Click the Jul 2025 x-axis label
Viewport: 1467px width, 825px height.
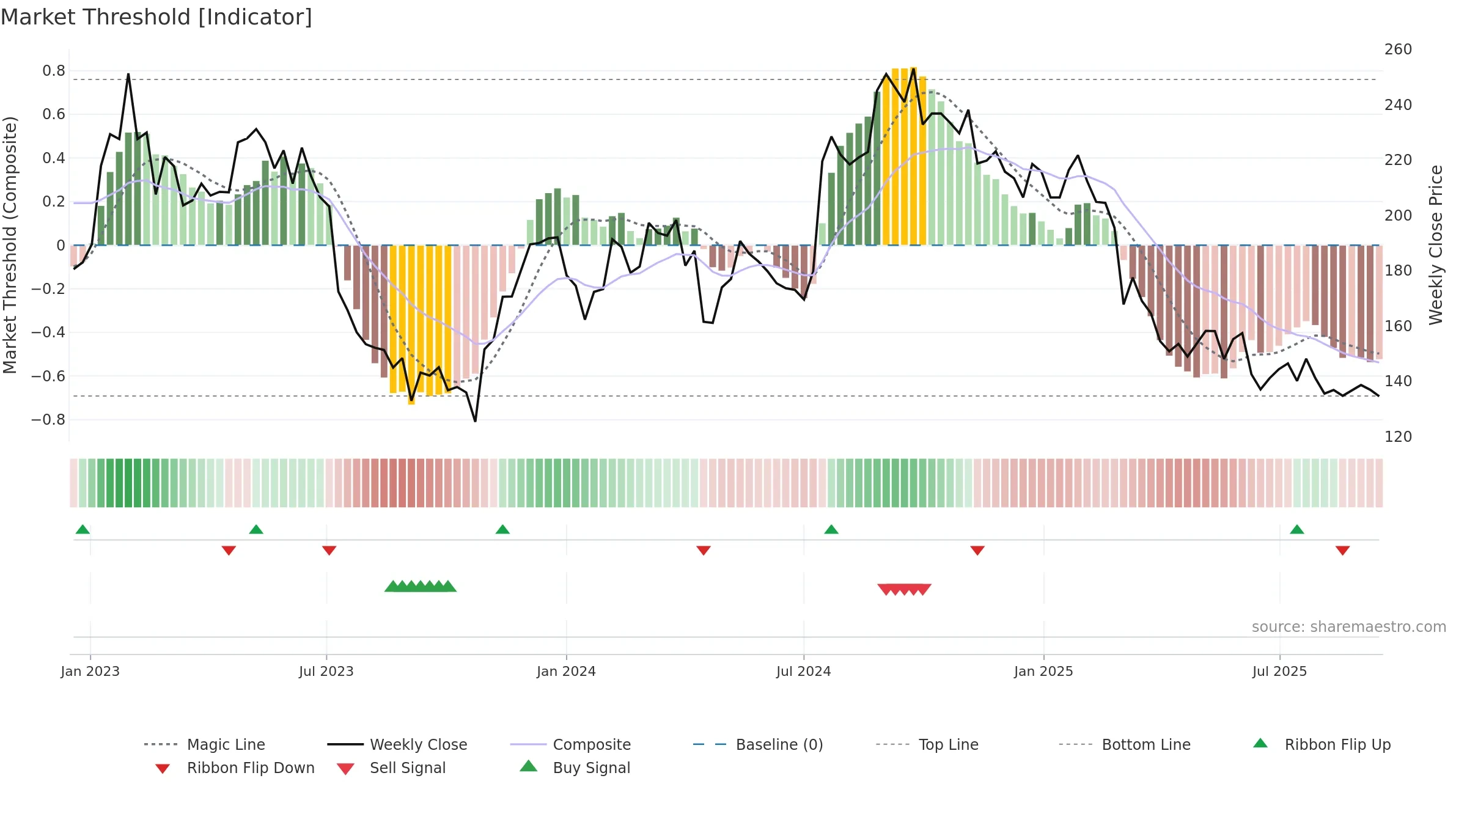pyautogui.click(x=1279, y=671)
